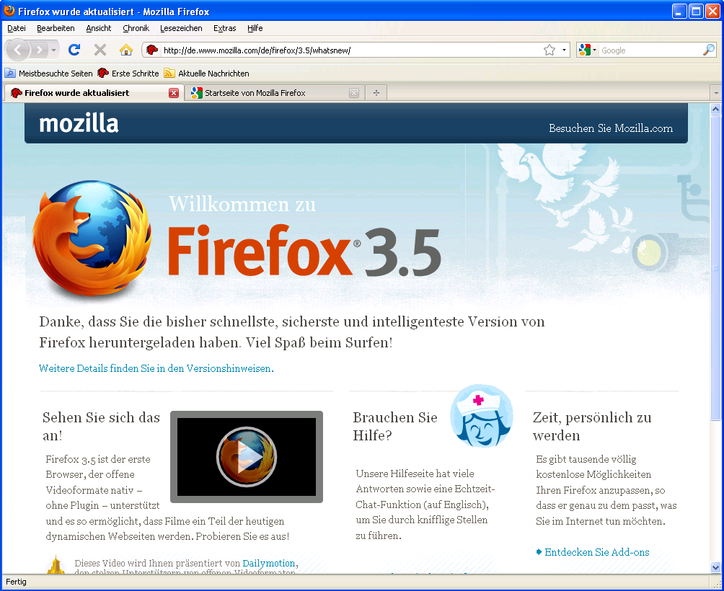Open Meistbesuchte Seiten bookmark folder
The height and width of the screenshot is (591, 724).
pos(48,74)
